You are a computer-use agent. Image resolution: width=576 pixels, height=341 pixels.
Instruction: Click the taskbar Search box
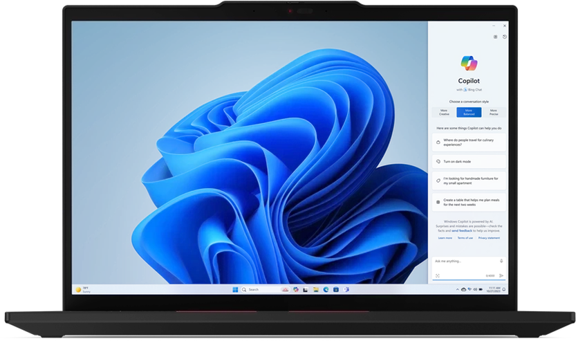coord(250,289)
